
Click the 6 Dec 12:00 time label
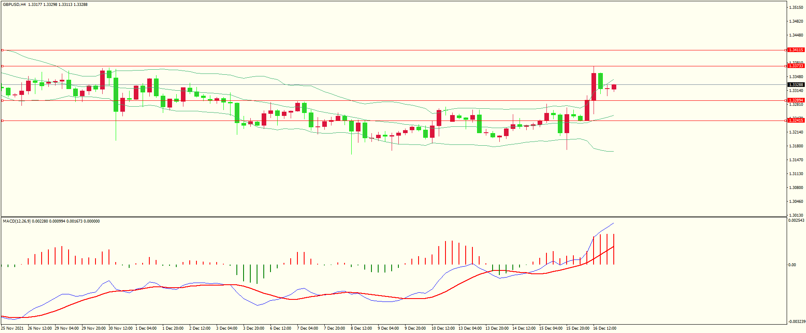pos(281,328)
